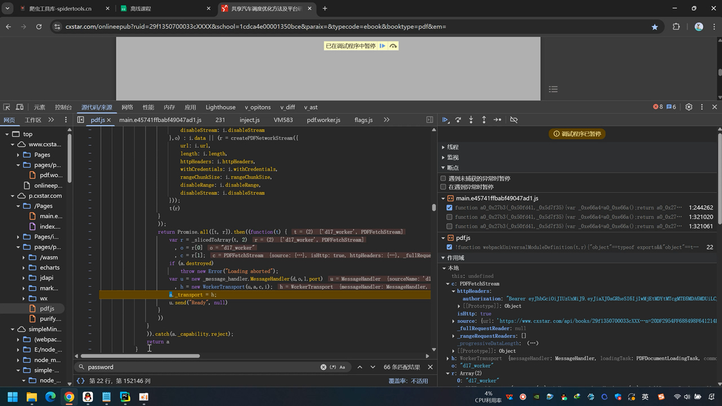Open the 元素 elements panel
Image resolution: width=722 pixels, height=406 pixels.
pos(39,107)
